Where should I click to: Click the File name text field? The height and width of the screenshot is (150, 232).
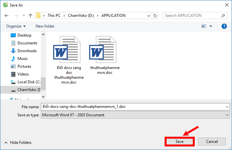pyautogui.click(x=135, y=107)
